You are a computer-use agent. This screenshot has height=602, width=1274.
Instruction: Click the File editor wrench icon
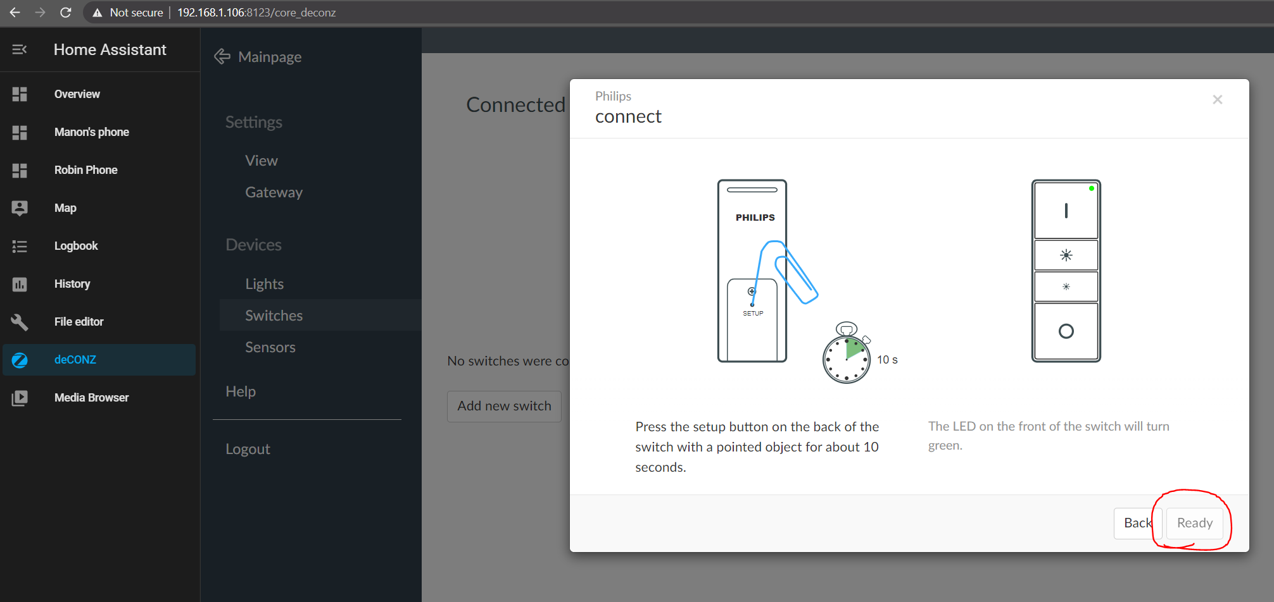coord(20,322)
